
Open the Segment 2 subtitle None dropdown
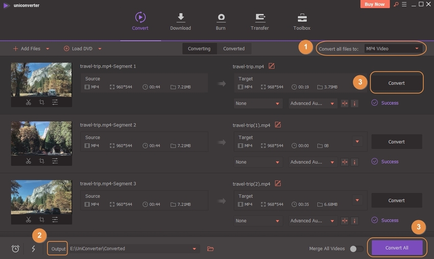[258, 162]
